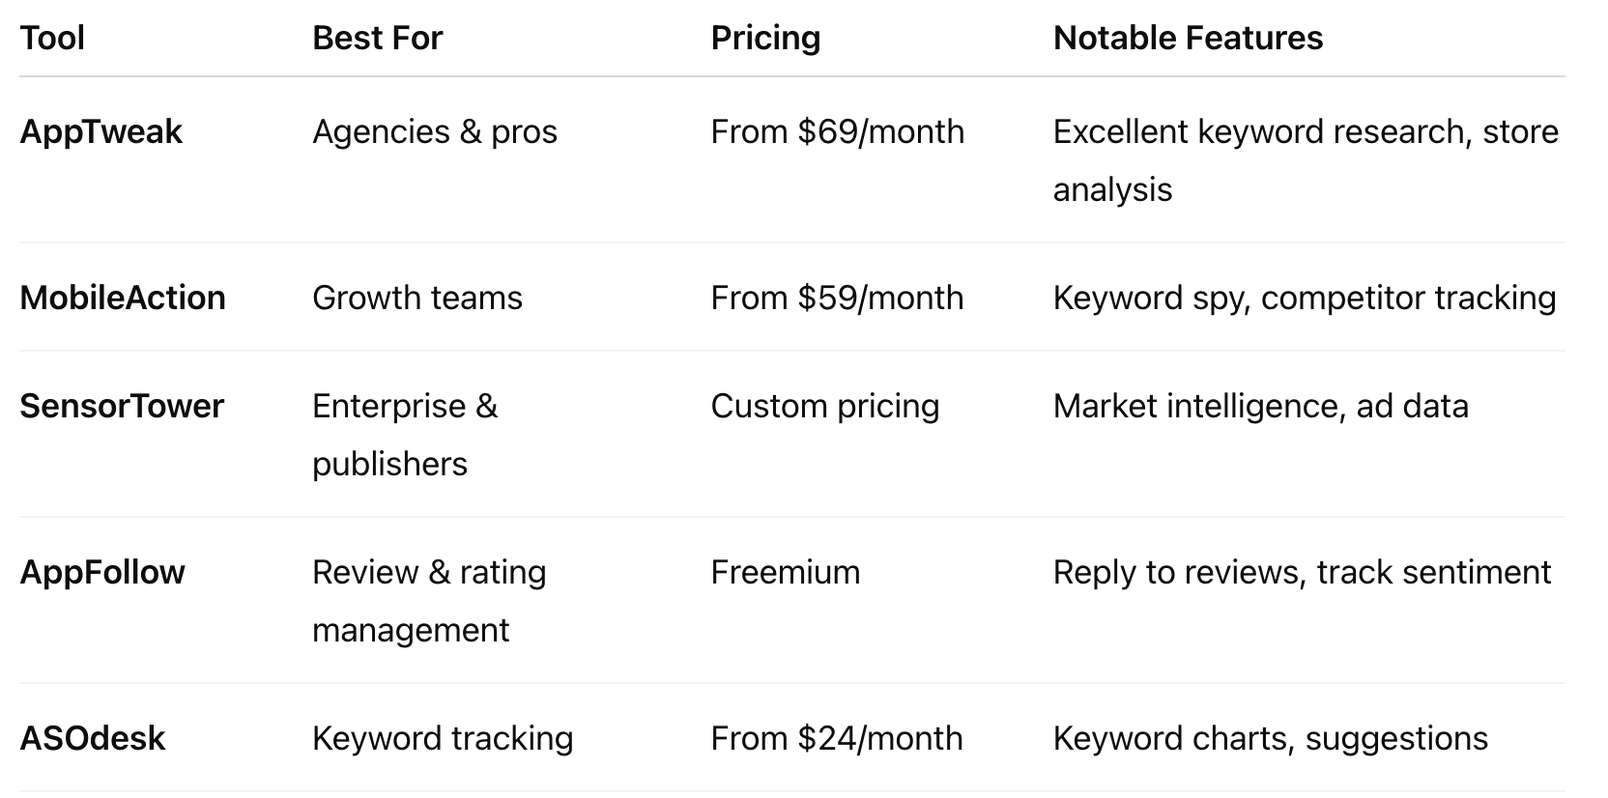1608x798 pixels.
Task: Click the Keyword tracking cell
Action: pos(443,738)
